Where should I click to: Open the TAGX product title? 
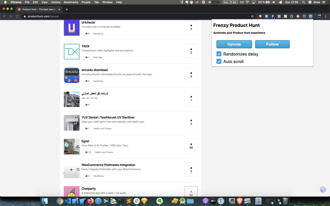(85, 46)
